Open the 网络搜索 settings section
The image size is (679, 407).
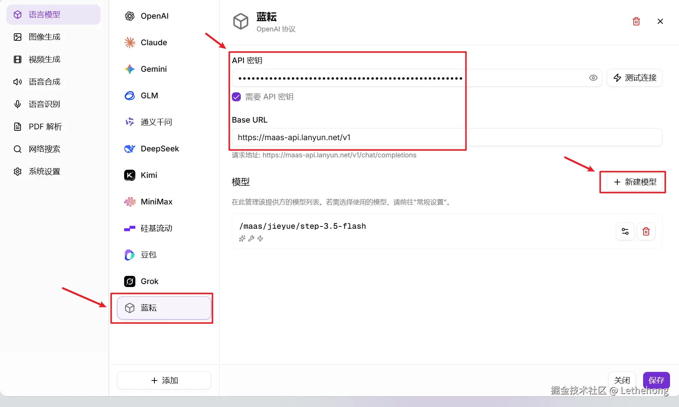(x=53, y=149)
